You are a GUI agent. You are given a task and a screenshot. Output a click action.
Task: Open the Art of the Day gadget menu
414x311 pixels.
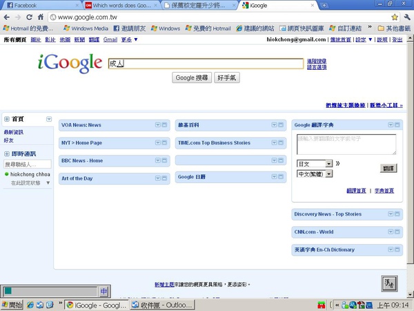158,178
